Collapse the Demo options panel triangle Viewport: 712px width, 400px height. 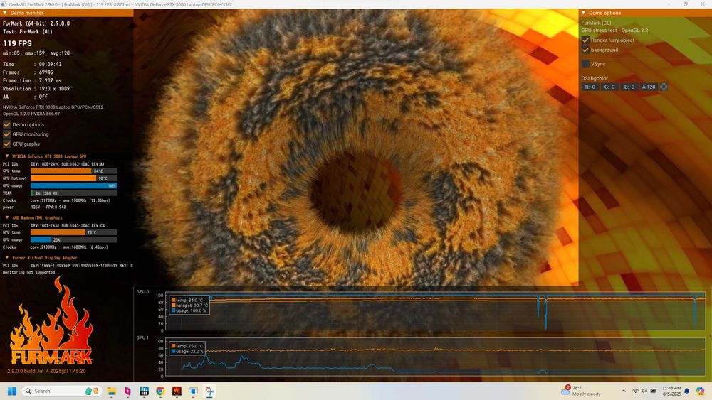584,13
